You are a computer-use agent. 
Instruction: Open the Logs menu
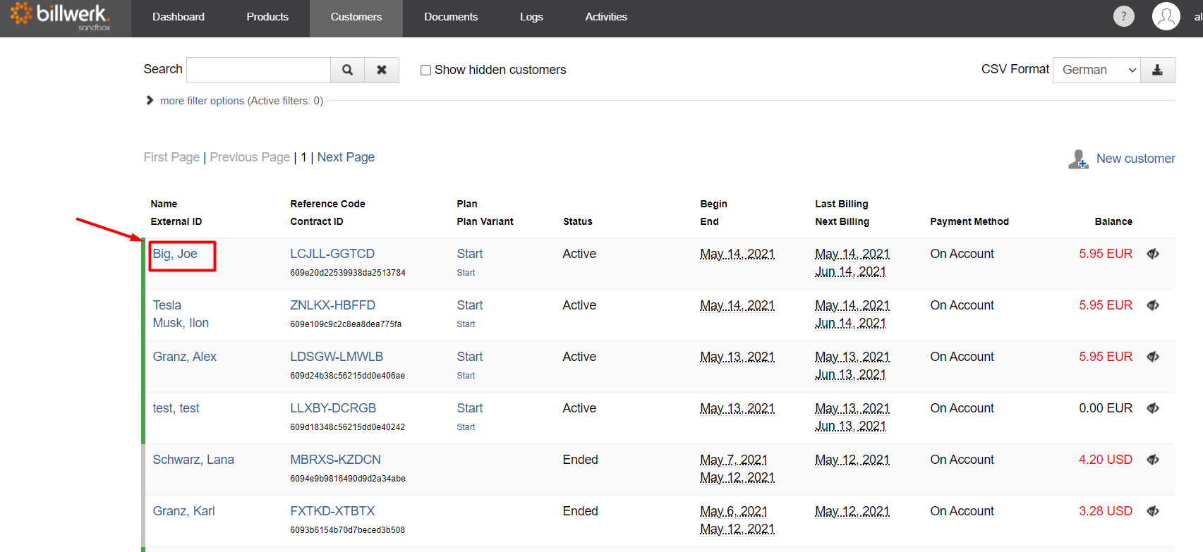(x=531, y=17)
